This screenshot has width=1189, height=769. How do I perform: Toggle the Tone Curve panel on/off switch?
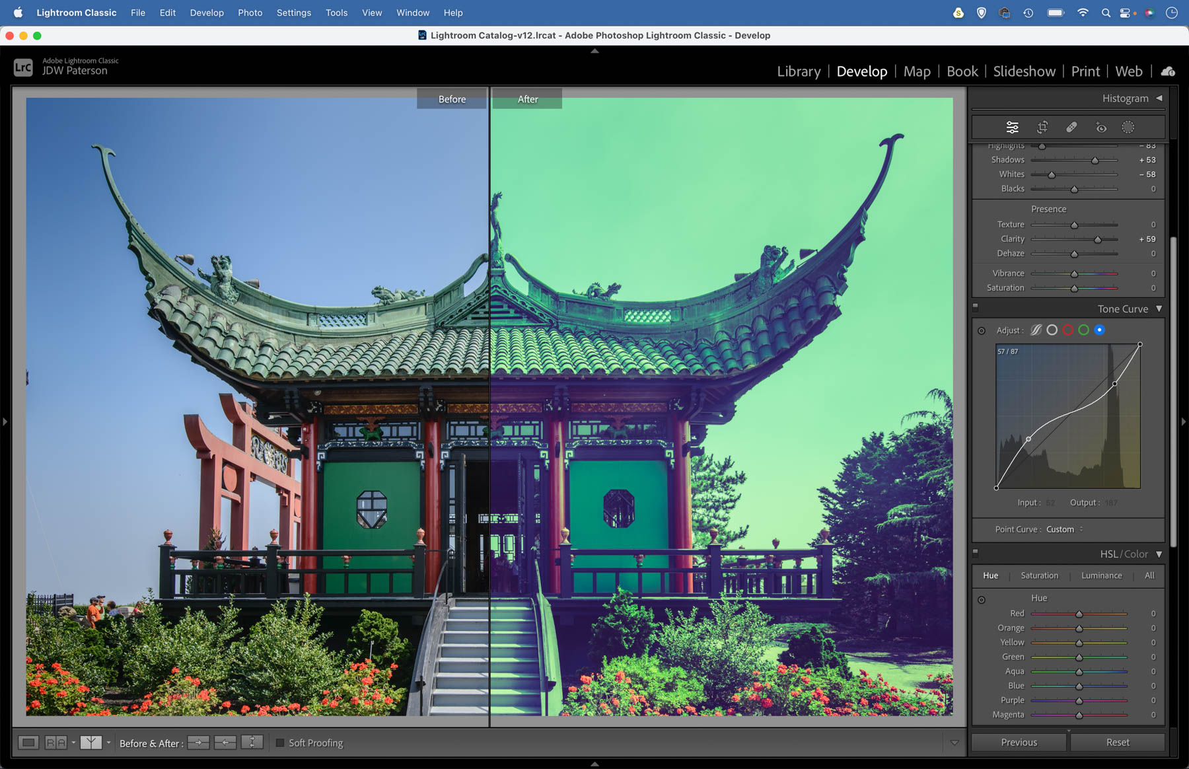click(x=976, y=307)
